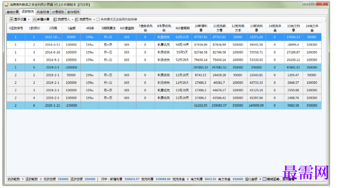Open the 软件相关 tab
This screenshot has height=188, width=338.
(73, 12)
